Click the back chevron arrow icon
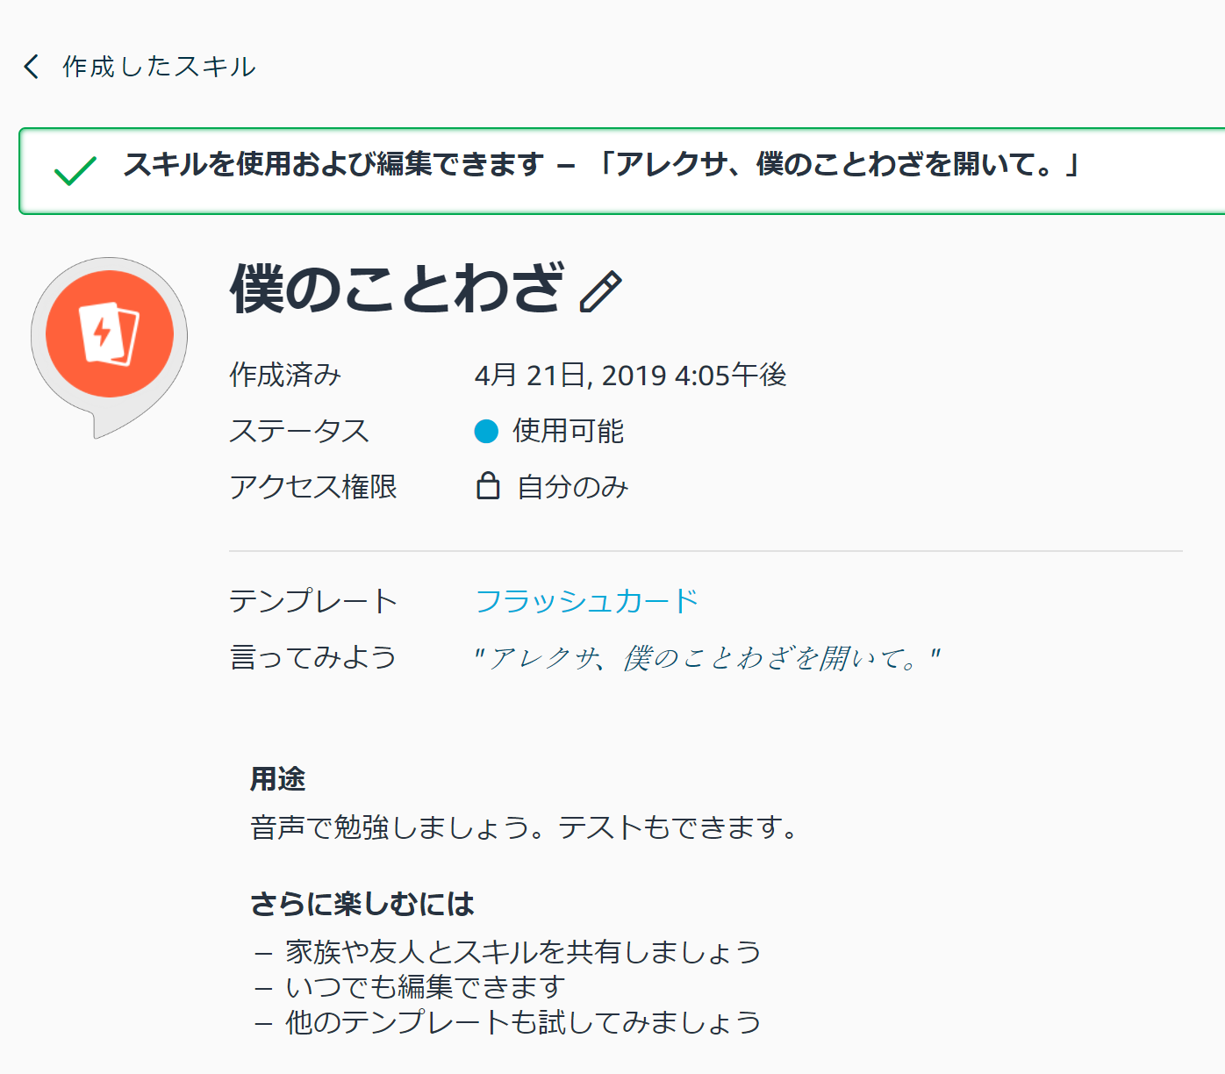Viewport: 1225px width, 1074px height. click(x=32, y=67)
